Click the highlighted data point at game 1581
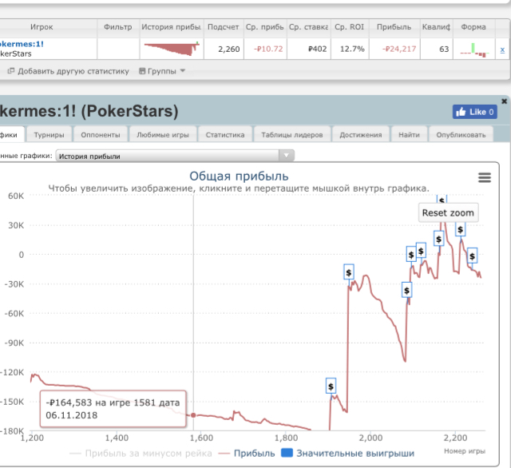 pos(193,414)
